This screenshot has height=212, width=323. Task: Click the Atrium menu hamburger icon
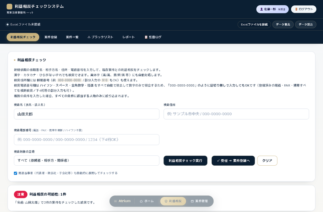click(115, 201)
